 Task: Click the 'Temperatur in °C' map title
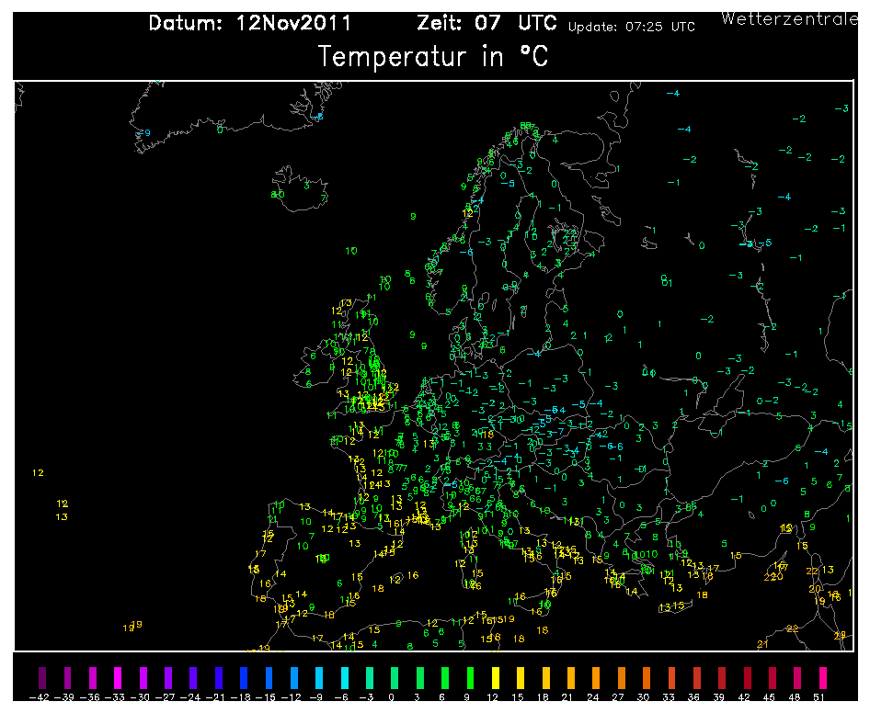(x=433, y=57)
